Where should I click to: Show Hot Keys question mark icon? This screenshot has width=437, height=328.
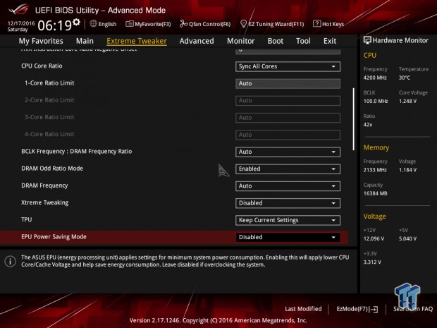tap(316, 24)
